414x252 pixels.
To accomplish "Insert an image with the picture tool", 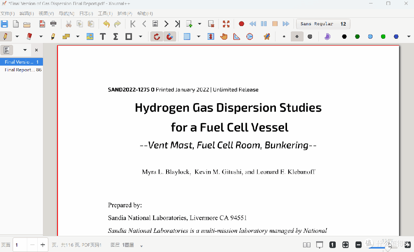I will (90, 36).
